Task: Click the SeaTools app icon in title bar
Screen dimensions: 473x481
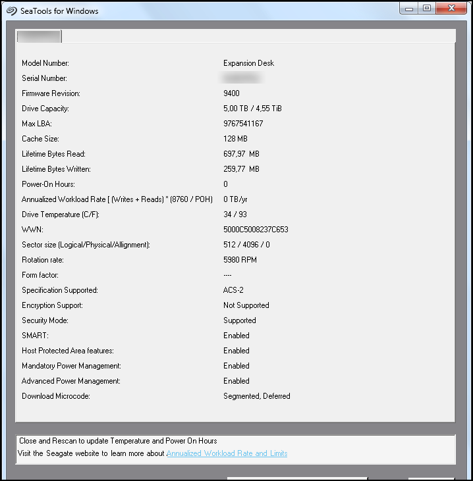Action: click(12, 11)
